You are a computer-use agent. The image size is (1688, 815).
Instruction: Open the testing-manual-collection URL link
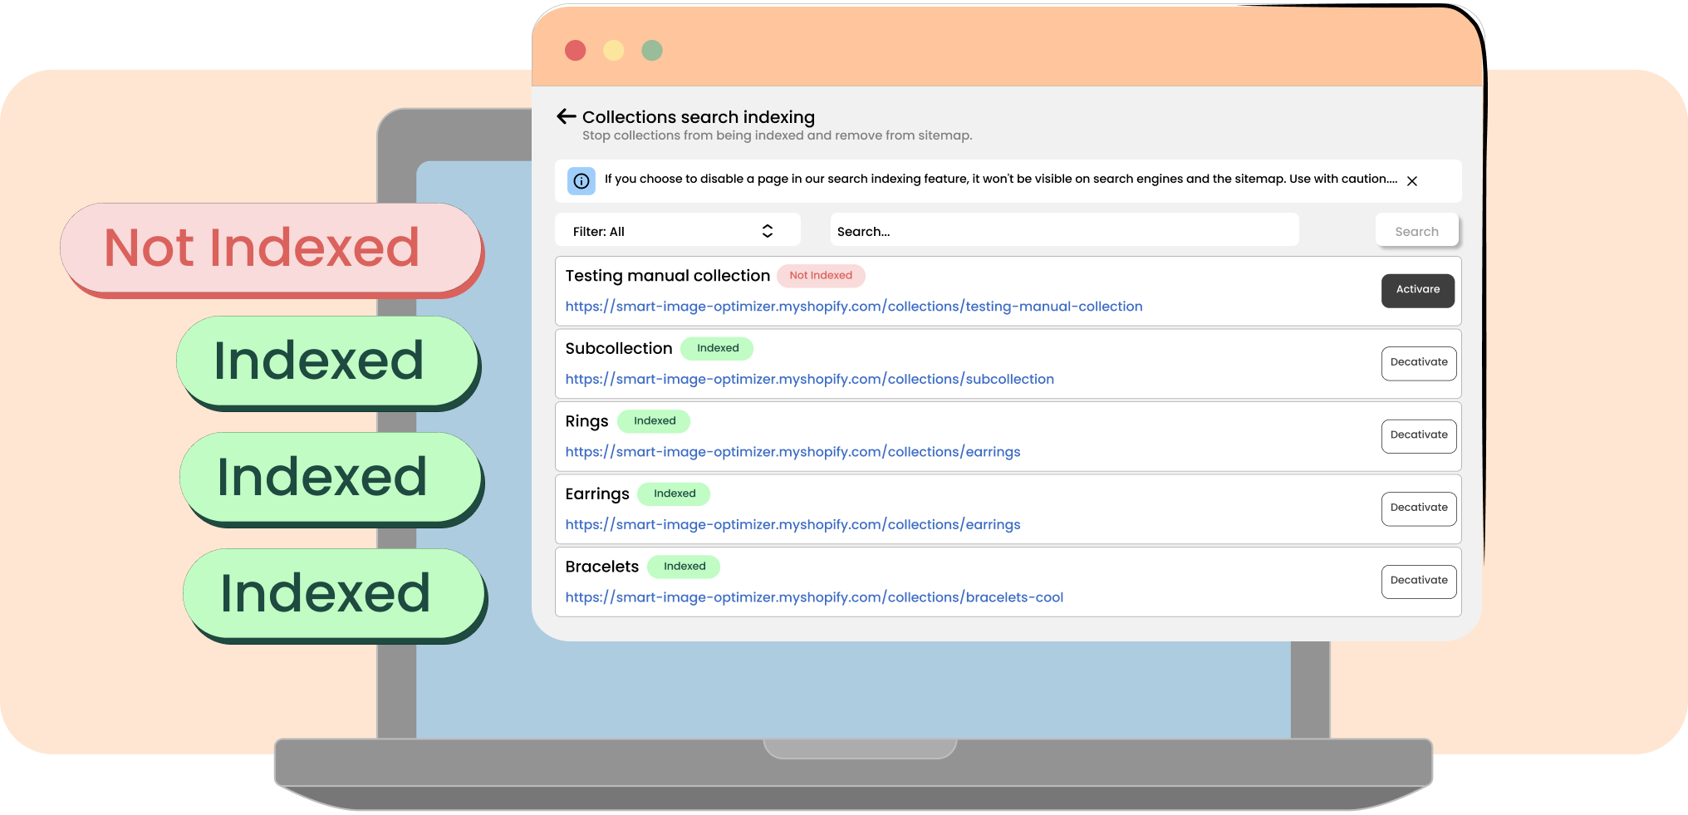tap(853, 306)
